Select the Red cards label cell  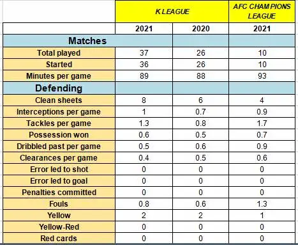pos(59,238)
